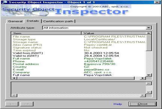Select the Country row
This screenshot has width=162, height=109.
pyautogui.click(x=79, y=67)
